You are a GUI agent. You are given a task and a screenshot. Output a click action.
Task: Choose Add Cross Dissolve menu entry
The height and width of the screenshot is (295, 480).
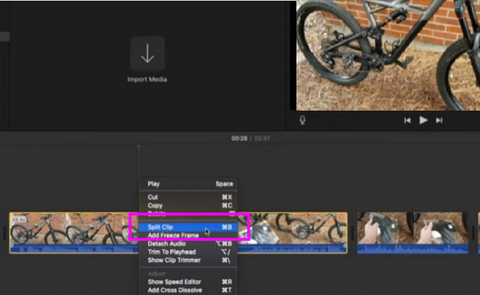[188, 290]
